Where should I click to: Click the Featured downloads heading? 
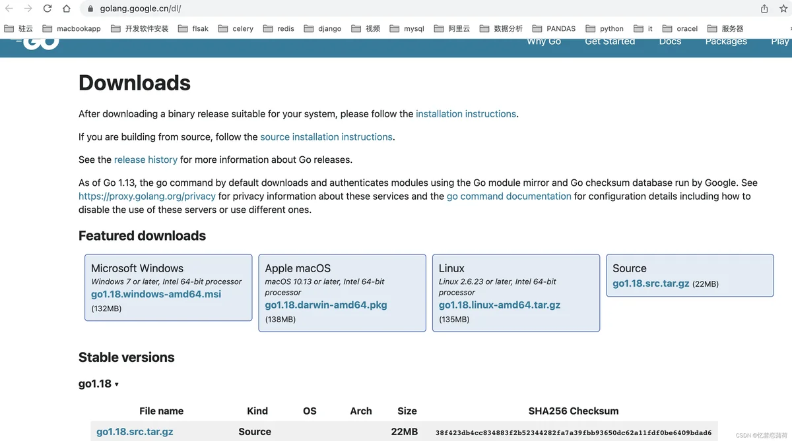click(142, 236)
